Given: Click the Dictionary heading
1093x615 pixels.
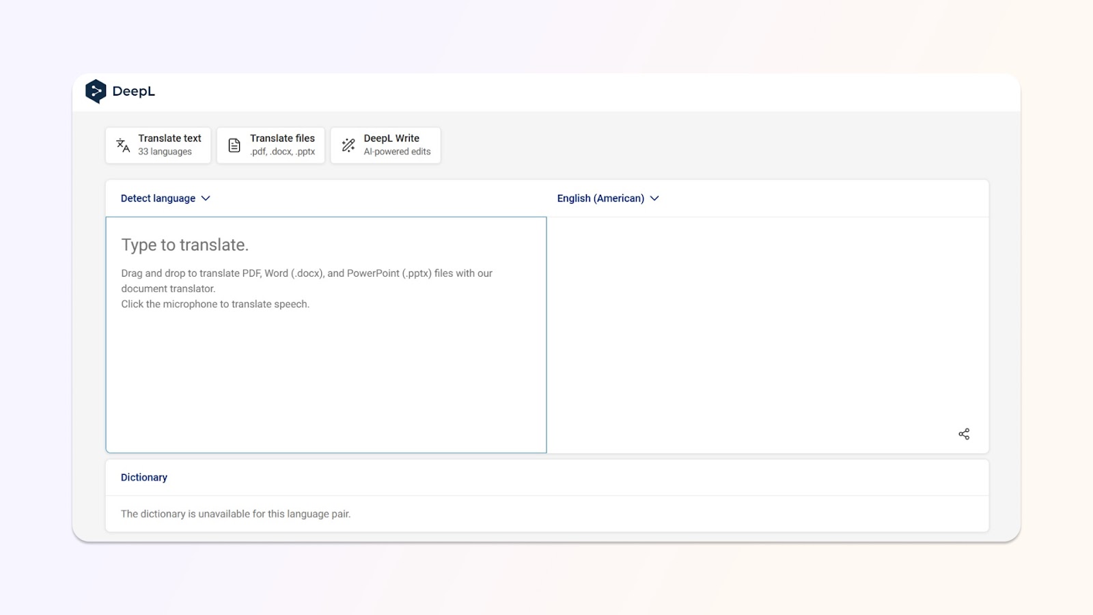Looking at the screenshot, I should click(144, 478).
